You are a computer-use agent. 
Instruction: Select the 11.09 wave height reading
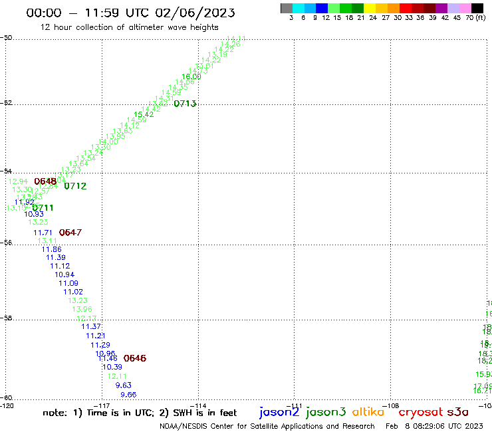pyautogui.click(x=68, y=283)
